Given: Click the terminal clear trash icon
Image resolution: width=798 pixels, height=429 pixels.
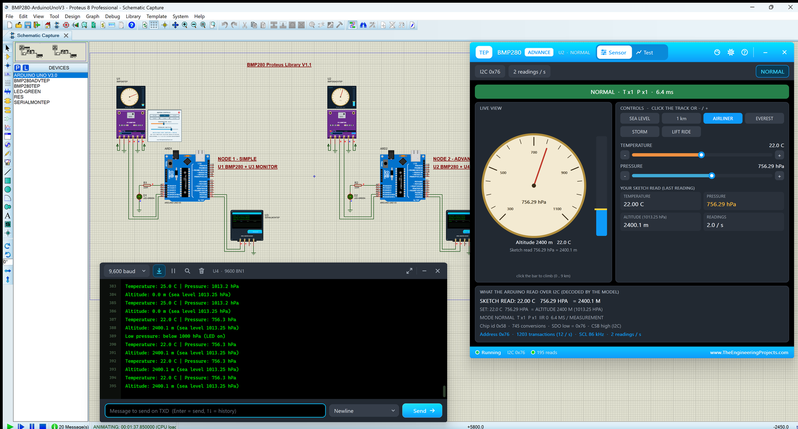Looking at the screenshot, I should [x=201, y=271].
